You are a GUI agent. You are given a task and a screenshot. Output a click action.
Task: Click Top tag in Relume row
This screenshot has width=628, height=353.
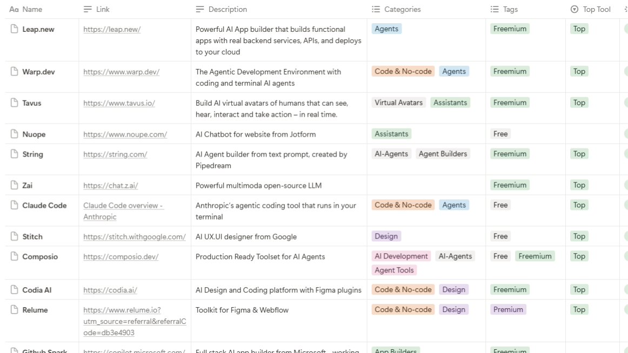pos(579,309)
